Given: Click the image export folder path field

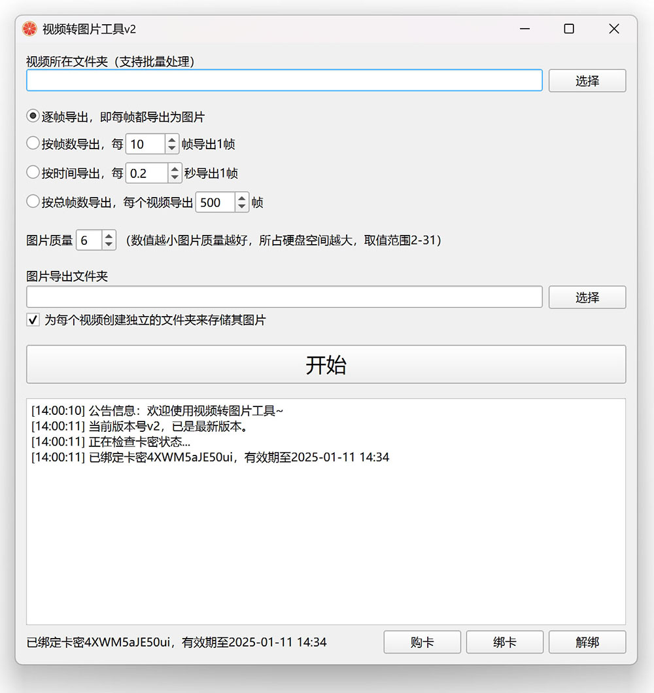Looking at the screenshot, I should click(284, 297).
